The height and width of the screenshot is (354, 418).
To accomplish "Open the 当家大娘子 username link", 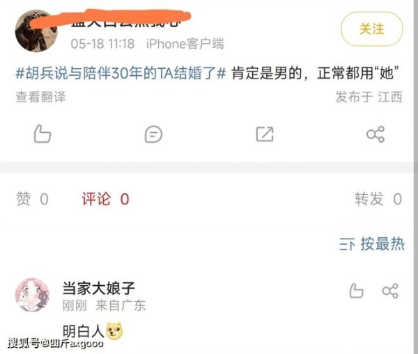I will [x=99, y=288].
